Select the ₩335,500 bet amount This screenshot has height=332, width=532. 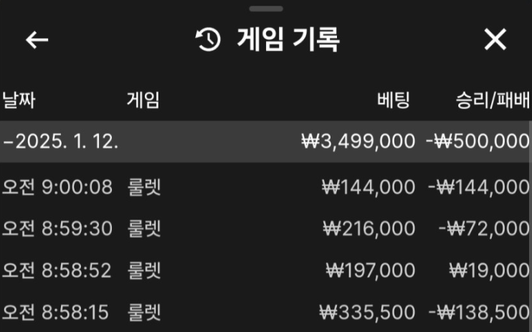pos(367,312)
